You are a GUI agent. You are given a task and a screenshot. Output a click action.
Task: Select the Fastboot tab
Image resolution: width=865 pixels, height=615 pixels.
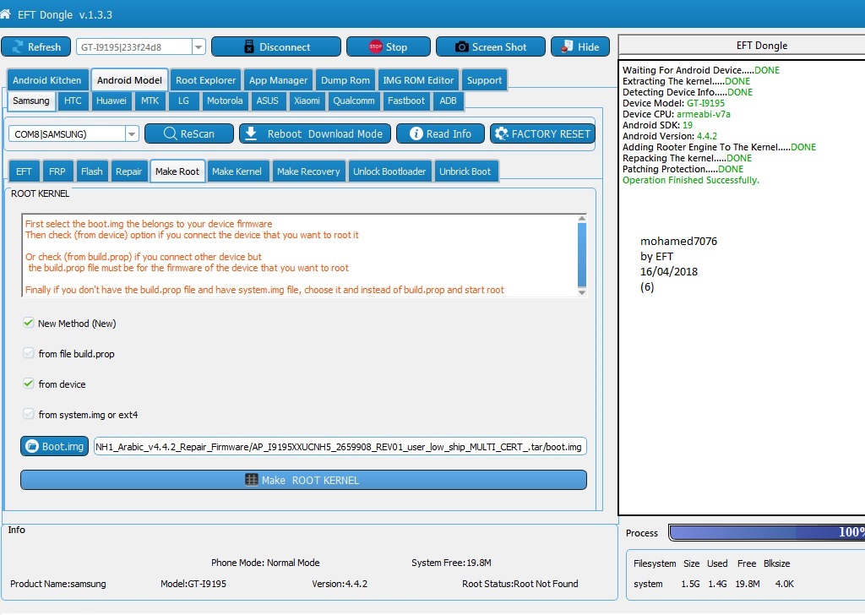coord(406,101)
